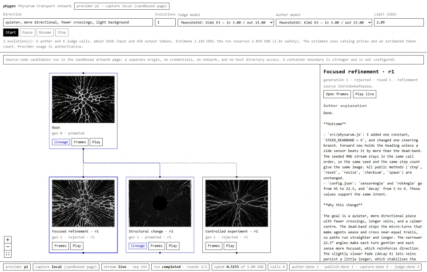This screenshot has width=427, height=272.
Task: Click the '**Why this change**' text
Action: coord(343,205)
